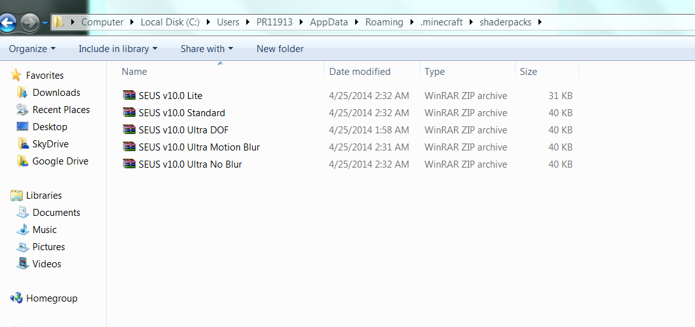
Task: Click the Back navigation arrow
Action: coord(8,22)
